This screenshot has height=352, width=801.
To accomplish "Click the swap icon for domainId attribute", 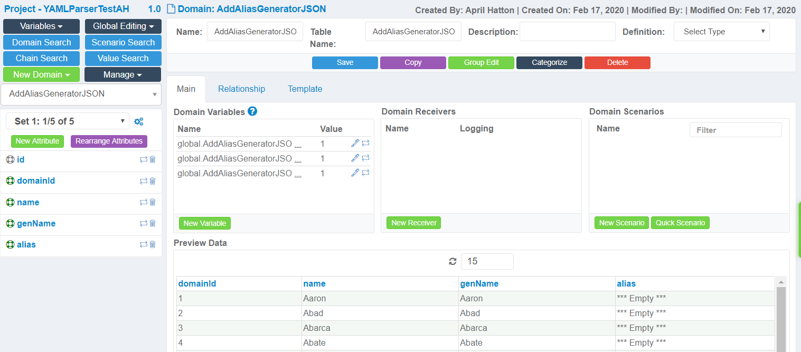I will coord(144,181).
